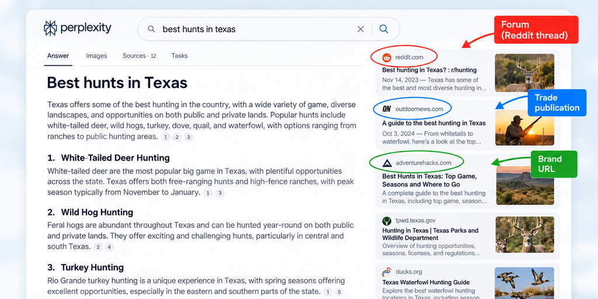Switch to the Images tab
The width and height of the screenshot is (598, 299).
click(96, 55)
